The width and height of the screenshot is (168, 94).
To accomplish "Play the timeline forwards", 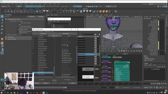I will [160, 84].
